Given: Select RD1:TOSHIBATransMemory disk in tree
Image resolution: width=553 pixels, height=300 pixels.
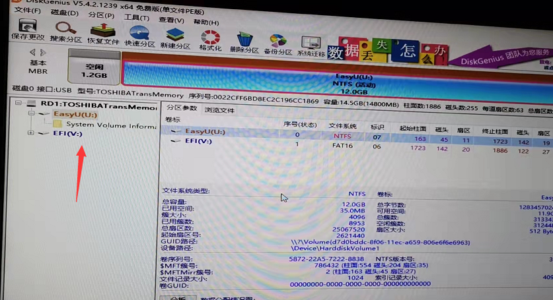Looking at the screenshot, I should [x=98, y=105].
